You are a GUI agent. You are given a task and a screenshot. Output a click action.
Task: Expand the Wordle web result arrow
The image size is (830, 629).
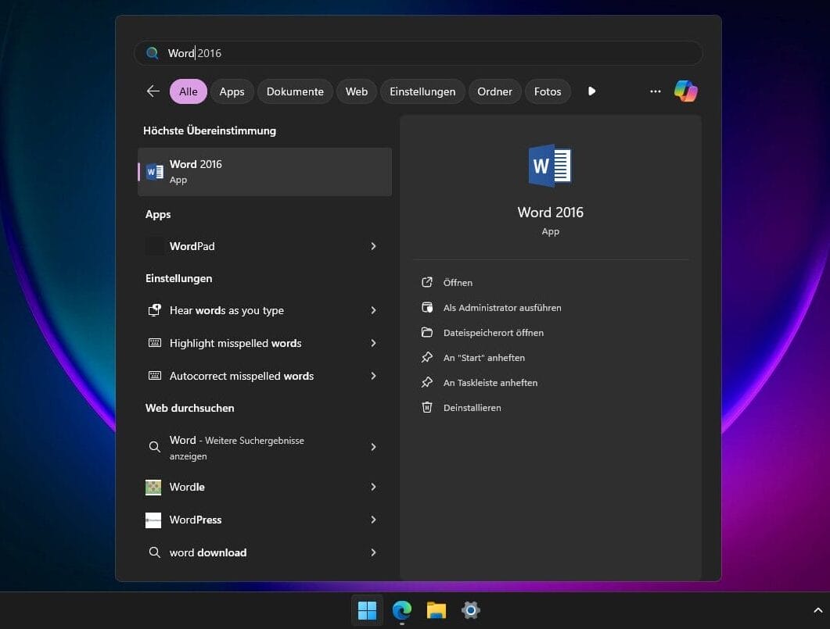coord(373,487)
